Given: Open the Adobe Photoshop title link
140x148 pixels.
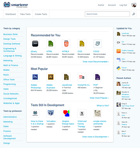Looking at the screenshot, I should (x=36, y=86).
